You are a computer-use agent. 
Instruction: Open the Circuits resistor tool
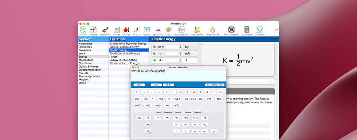[x=136, y=31]
